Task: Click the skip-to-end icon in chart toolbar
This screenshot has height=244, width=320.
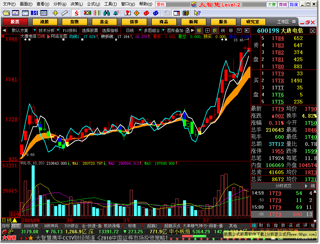Action: coord(247,31)
